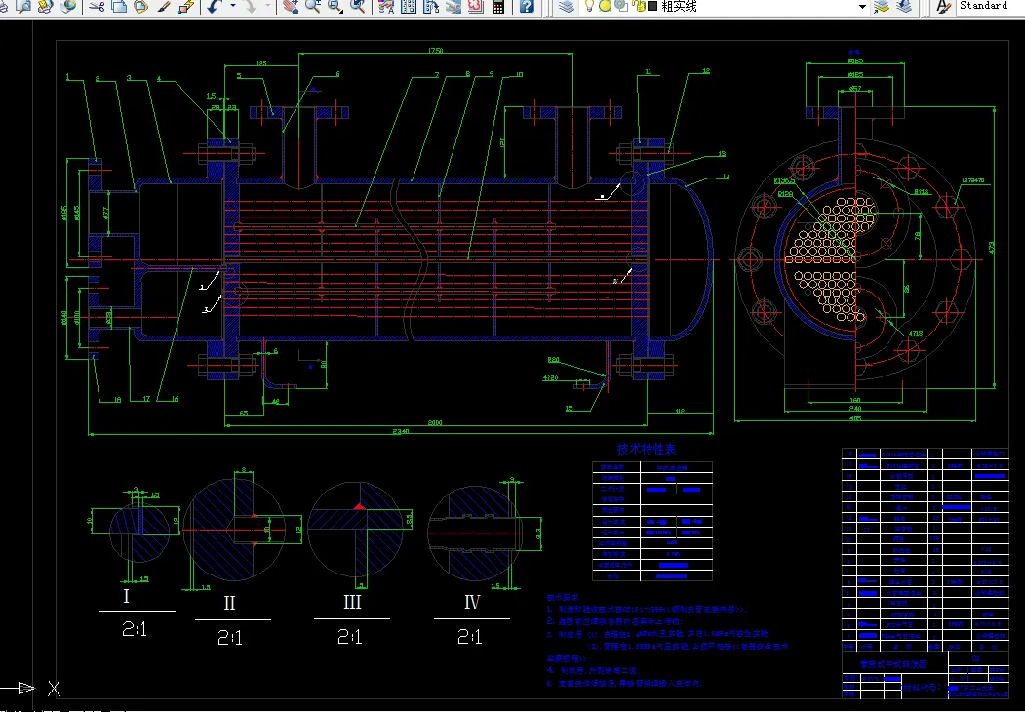Screen dimensions: 1025x712
Task: Toggle the layer lock padlock icon
Action: click(639, 7)
